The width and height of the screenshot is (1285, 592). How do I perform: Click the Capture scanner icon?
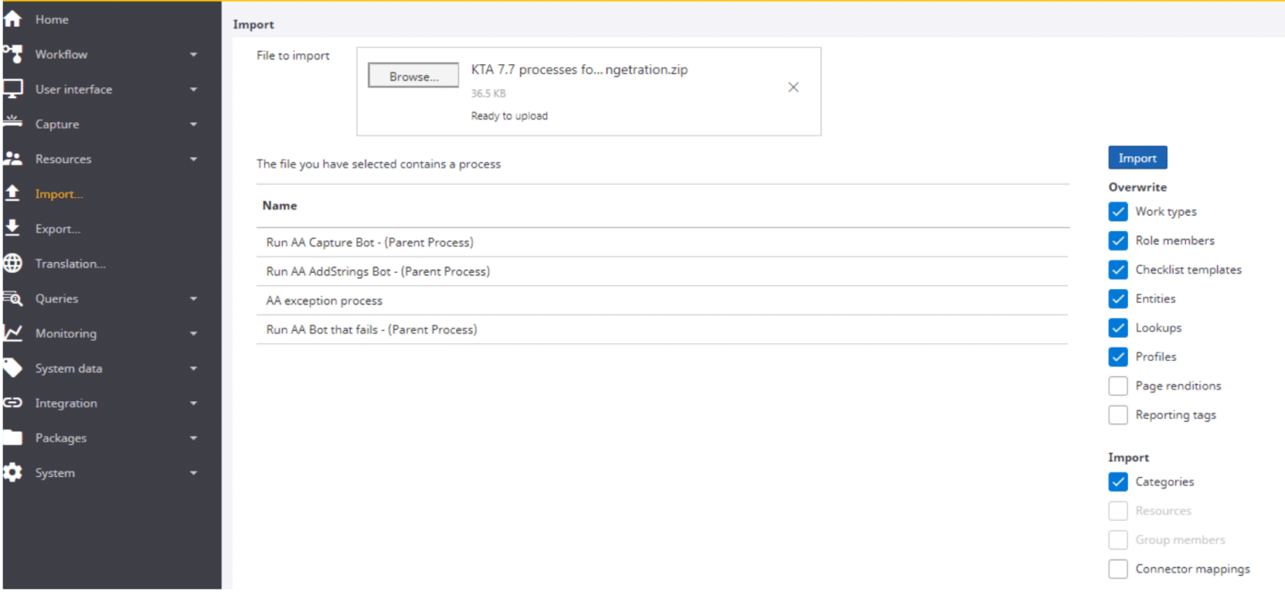click(12, 124)
